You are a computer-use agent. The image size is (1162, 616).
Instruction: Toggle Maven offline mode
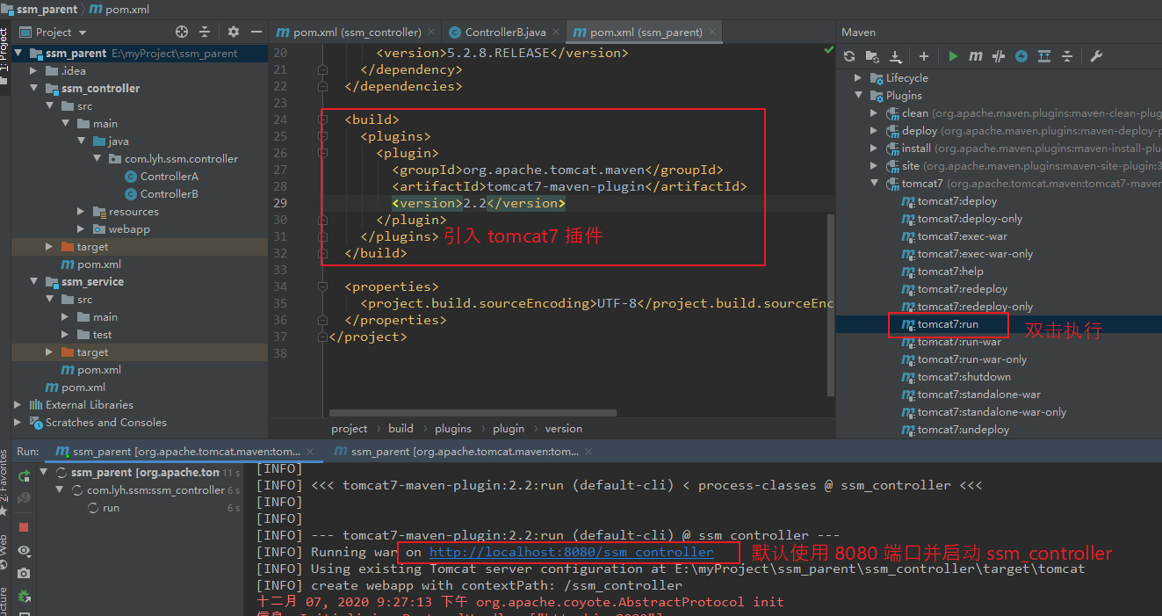1021,56
